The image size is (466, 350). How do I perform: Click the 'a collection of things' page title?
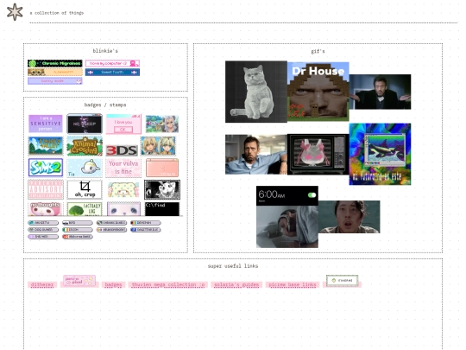coord(57,13)
